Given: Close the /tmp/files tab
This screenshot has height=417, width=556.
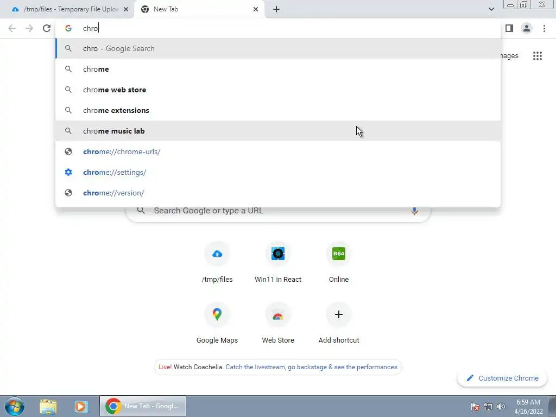Looking at the screenshot, I should (126, 9).
